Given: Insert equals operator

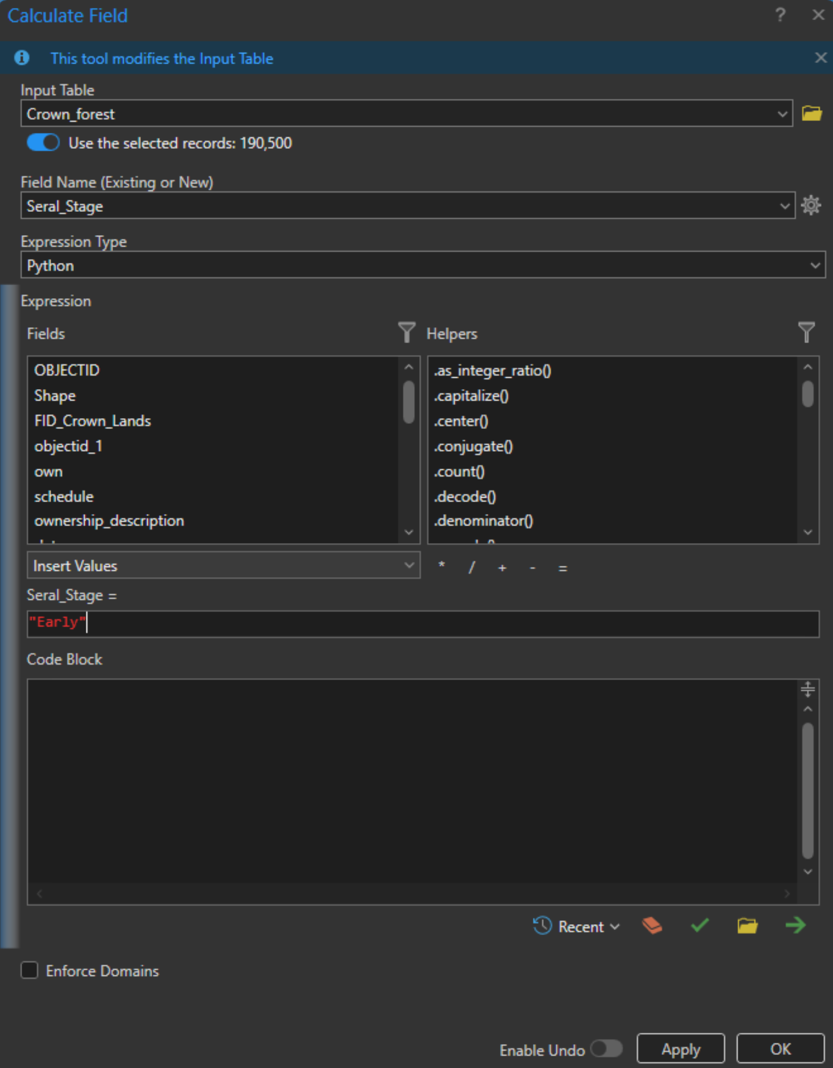Looking at the screenshot, I should click(x=563, y=568).
